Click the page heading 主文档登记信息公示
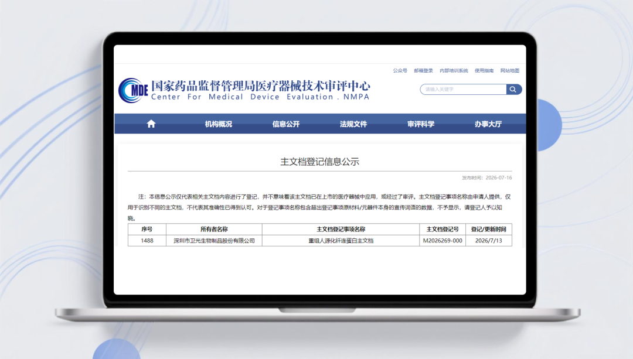633x359 pixels. click(320, 162)
